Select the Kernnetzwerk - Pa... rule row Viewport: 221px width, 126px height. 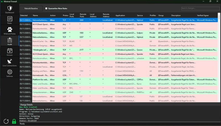119,75
